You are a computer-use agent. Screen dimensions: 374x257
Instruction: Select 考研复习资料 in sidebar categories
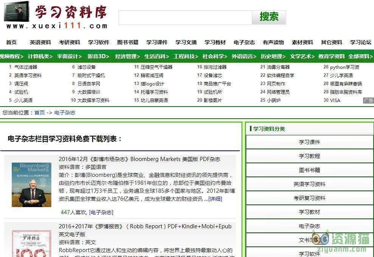click(309, 198)
